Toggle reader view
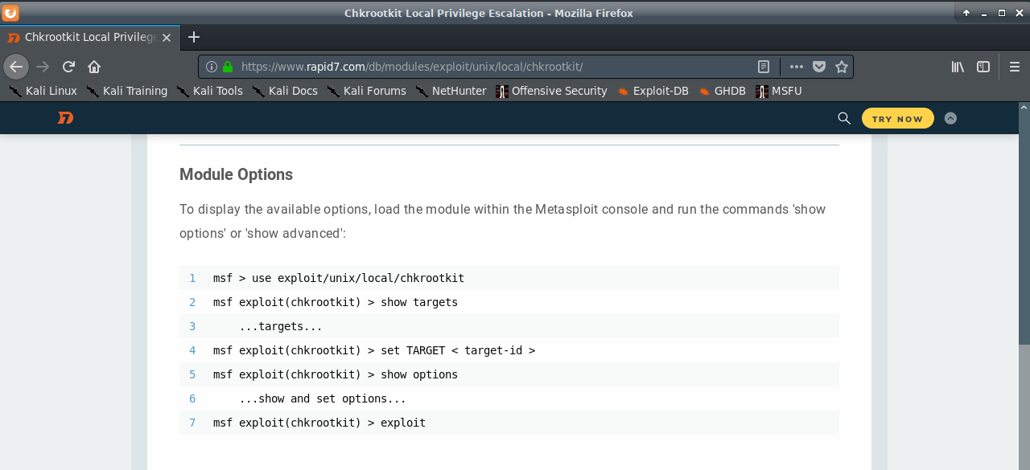This screenshot has height=470, width=1030. tap(764, 67)
